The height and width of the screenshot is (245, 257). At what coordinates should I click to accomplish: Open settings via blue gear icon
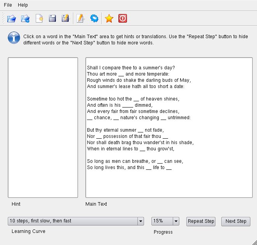[x=94, y=18]
